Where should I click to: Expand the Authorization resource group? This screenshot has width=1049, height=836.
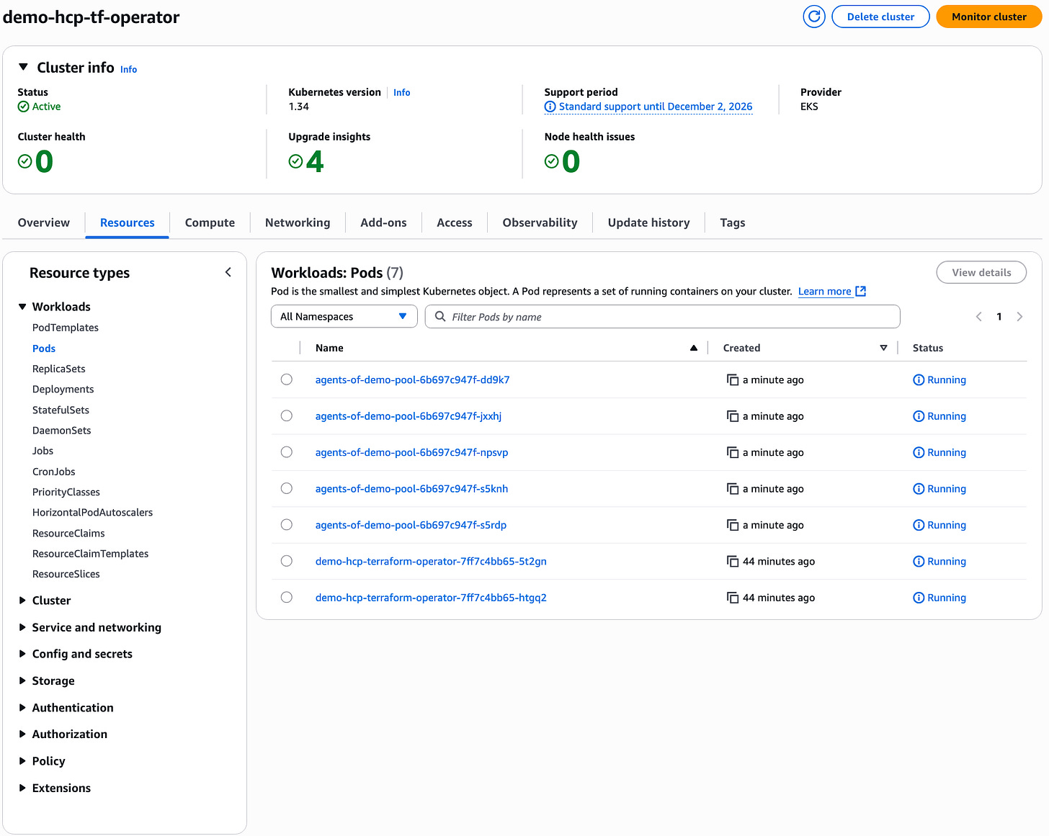(22, 734)
